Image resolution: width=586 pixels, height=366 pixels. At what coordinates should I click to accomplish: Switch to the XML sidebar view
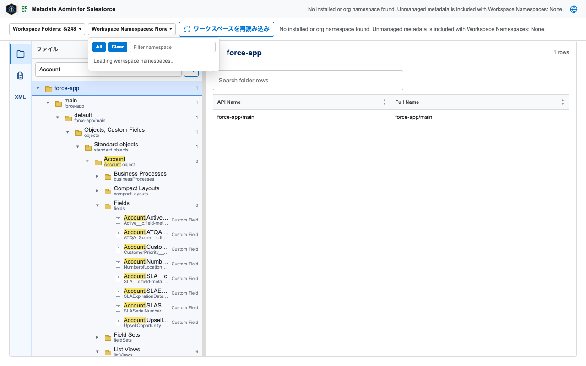tap(21, 97)
